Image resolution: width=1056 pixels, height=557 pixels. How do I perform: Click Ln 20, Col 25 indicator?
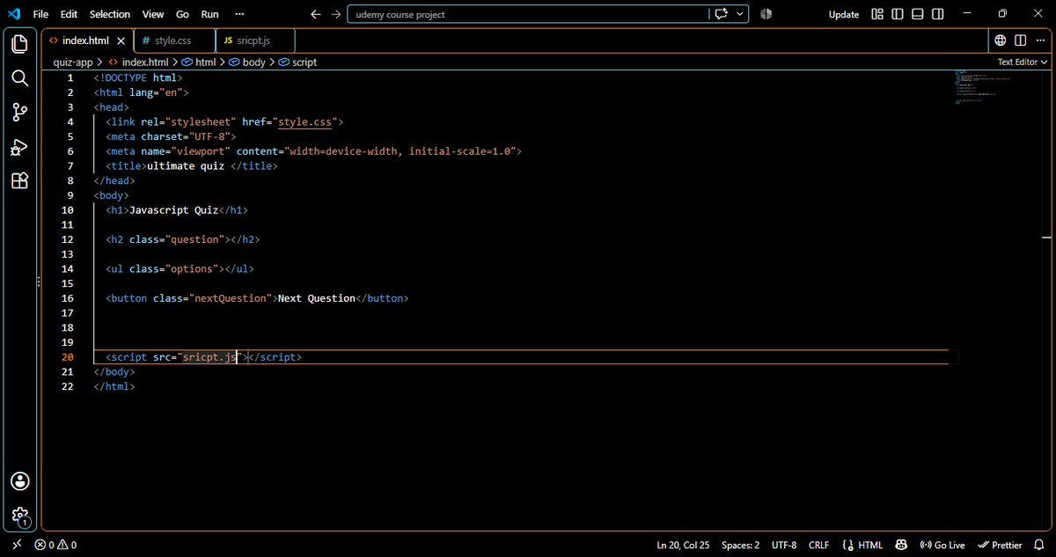click(x=683, y=546)
